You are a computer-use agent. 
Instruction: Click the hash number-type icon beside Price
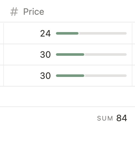14,12
